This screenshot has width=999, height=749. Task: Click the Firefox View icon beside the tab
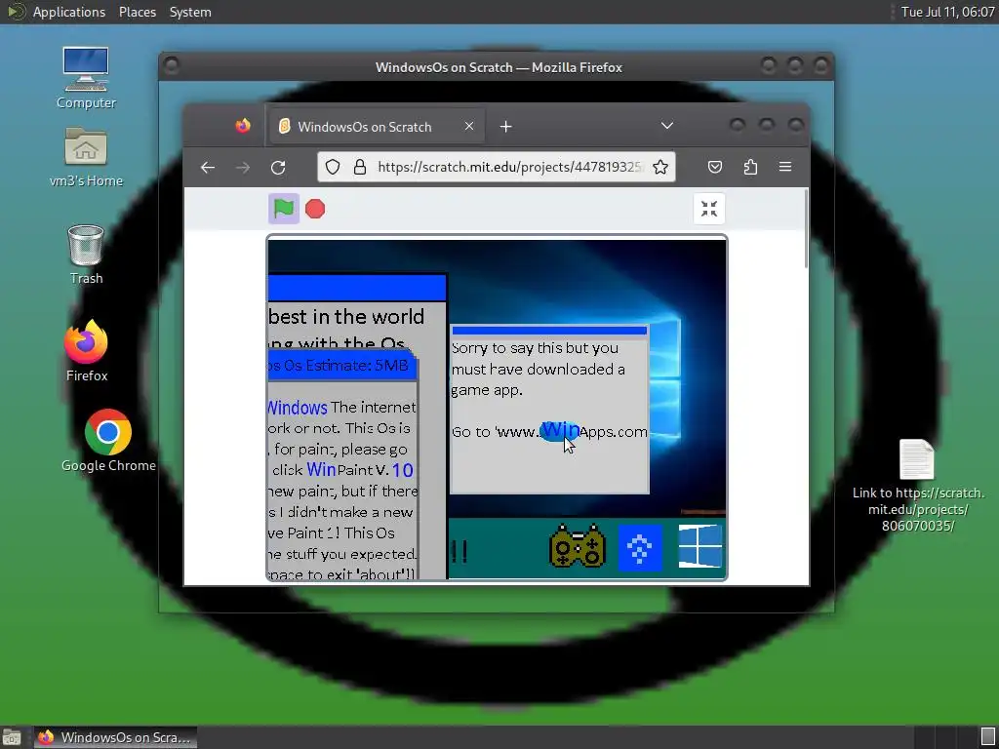click(243, 126)
